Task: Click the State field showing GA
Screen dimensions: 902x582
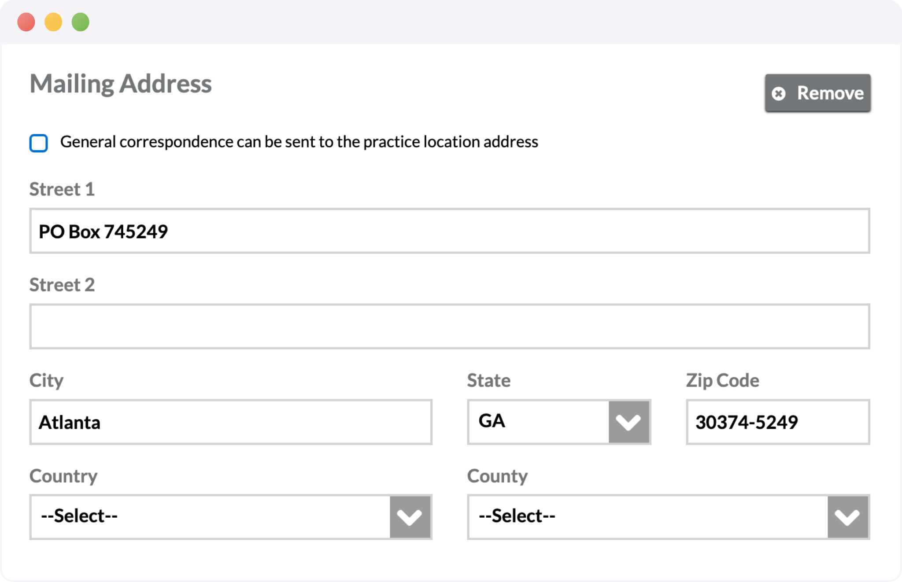Action: [x=538, y=422]
